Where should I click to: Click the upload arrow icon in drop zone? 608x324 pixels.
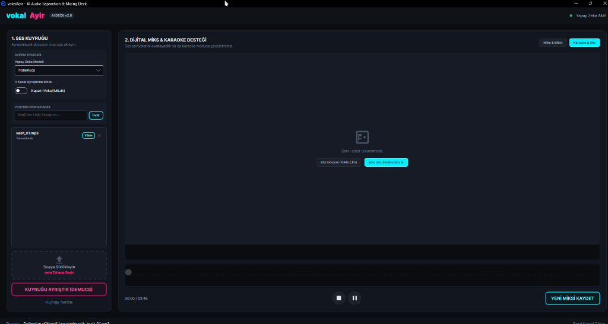(59, 260)
